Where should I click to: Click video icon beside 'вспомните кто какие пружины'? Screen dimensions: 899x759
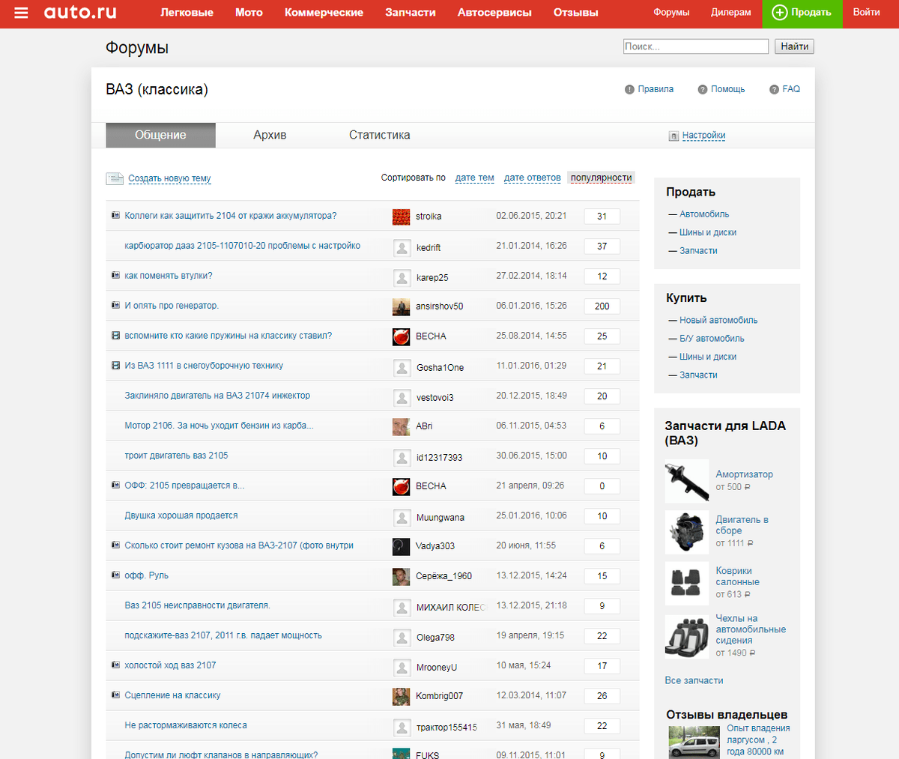click(x=115, y=336)
